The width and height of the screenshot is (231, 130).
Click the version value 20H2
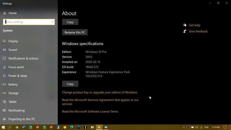click(89, 57)
